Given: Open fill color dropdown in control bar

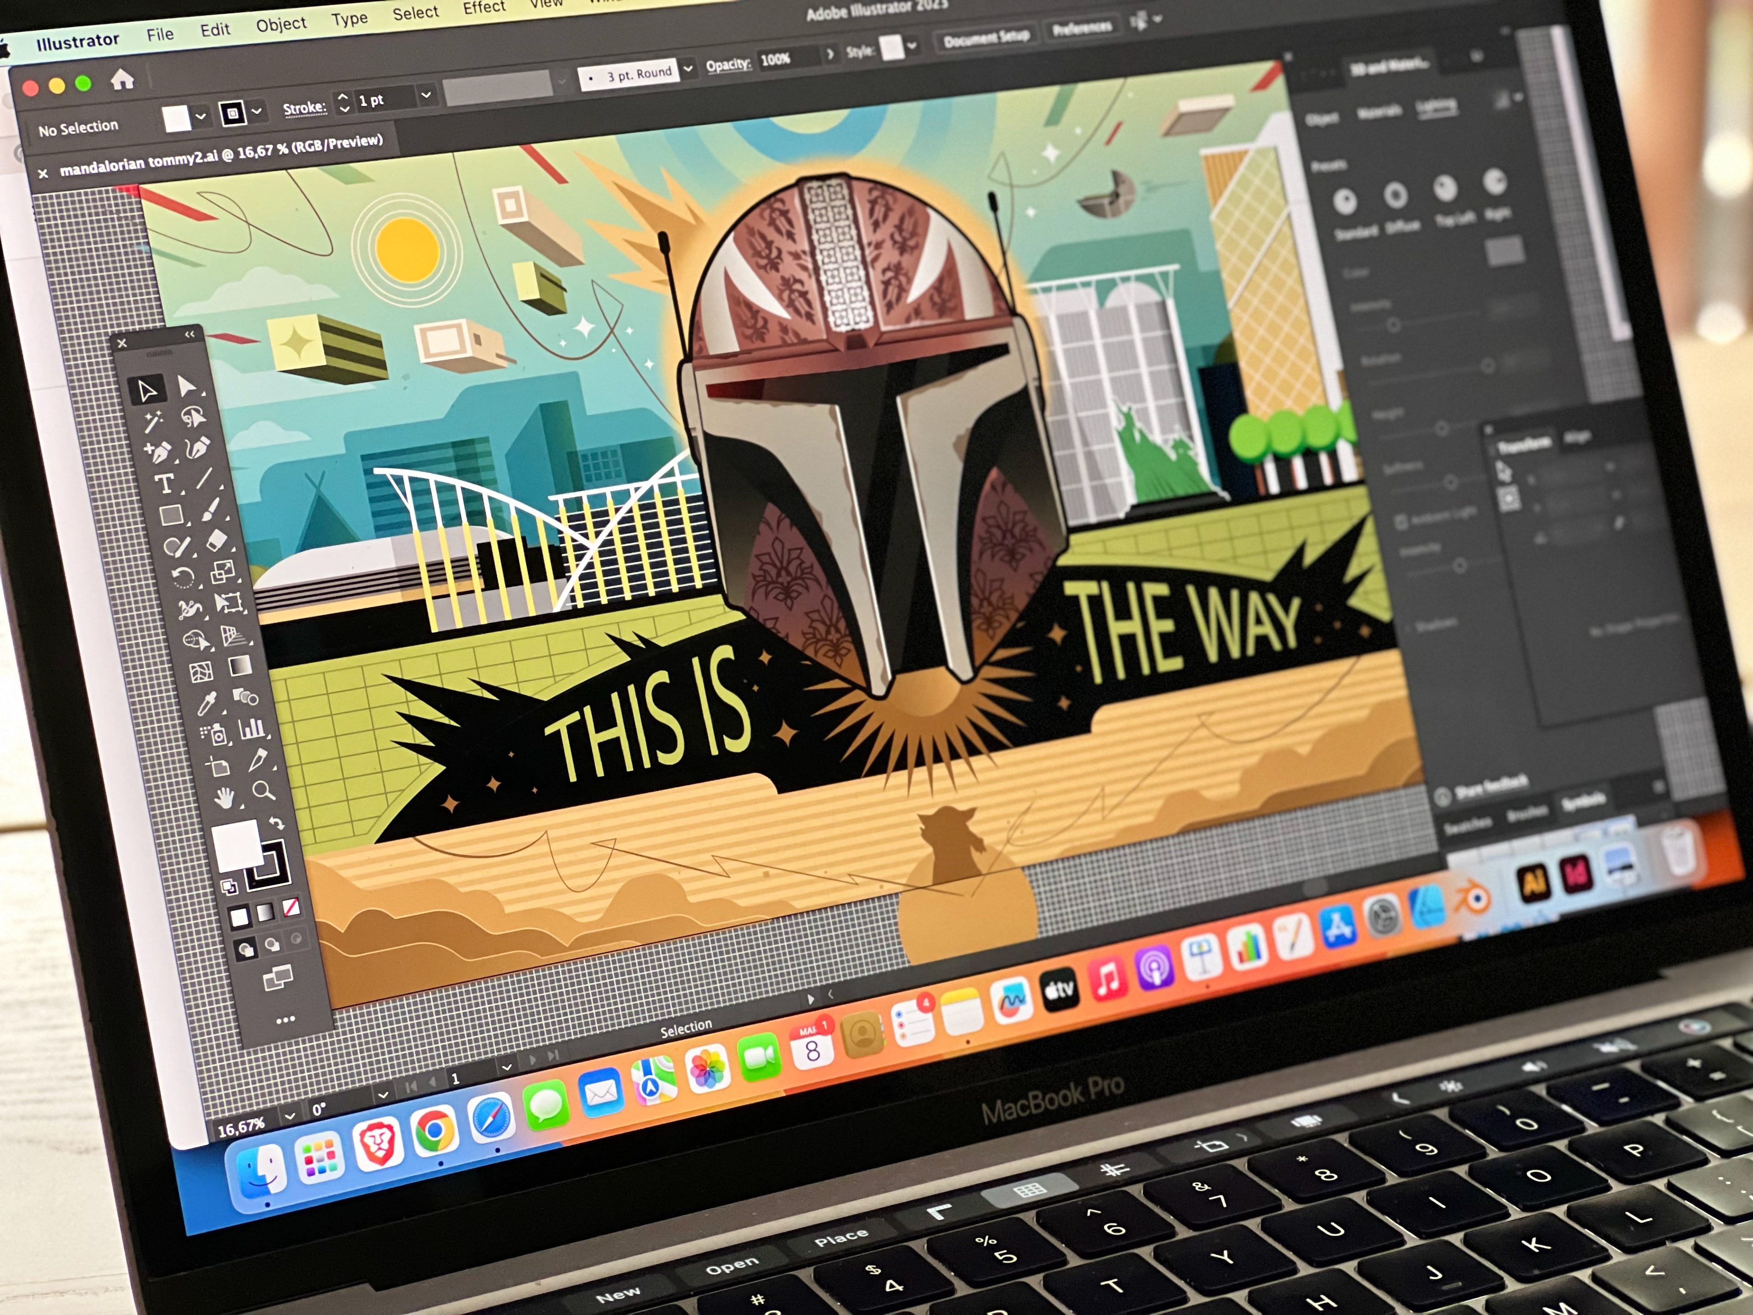Looking at the screenshot, I should click(x=201, y=116).
